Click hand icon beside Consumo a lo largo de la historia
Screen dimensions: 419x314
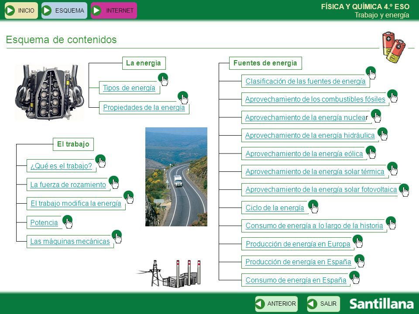(391, 223)
